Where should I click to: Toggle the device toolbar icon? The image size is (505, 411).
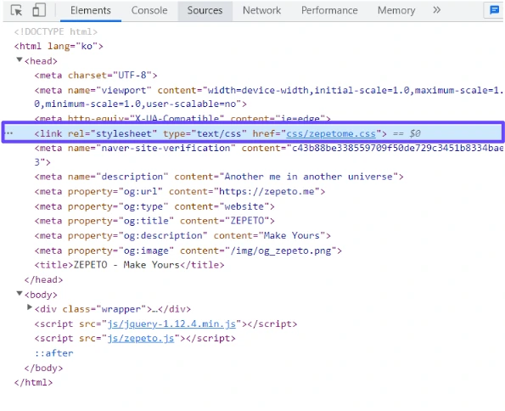coord(39,10)
